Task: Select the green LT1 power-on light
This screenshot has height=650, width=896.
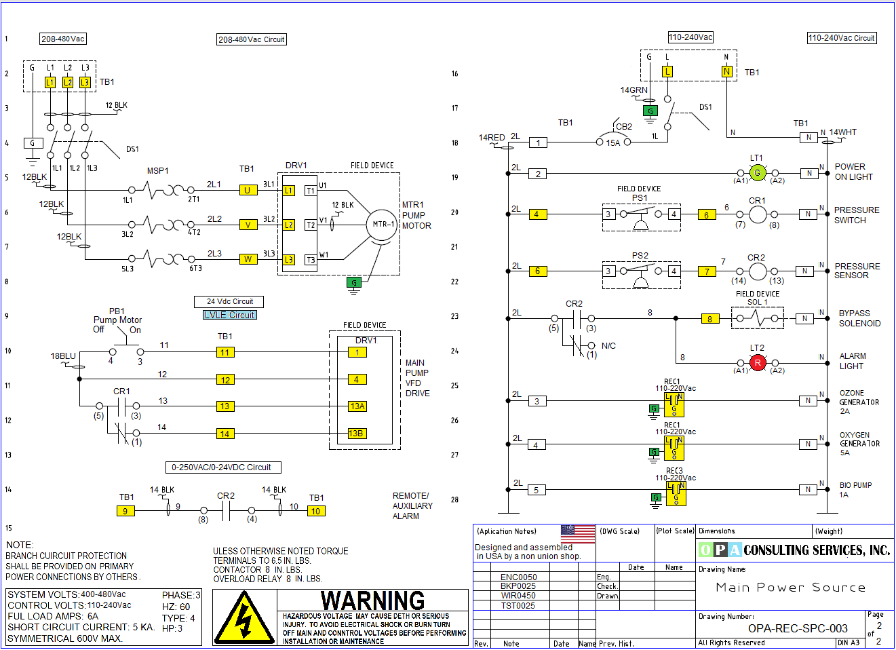Action: tap(758, 173)
